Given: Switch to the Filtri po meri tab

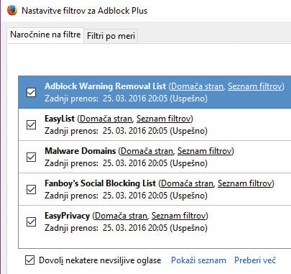Looking at the screenshot, I should [111, 36].
